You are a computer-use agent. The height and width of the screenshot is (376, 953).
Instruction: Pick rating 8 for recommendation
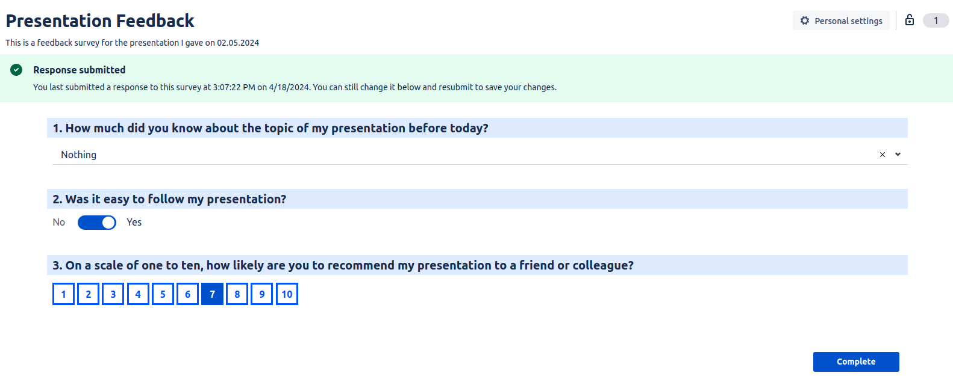(x=237, y=294)
